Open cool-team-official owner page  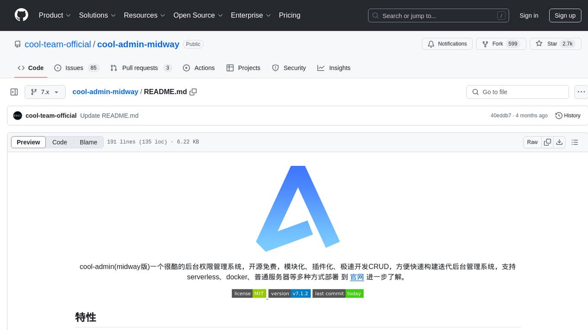[58, 44]
